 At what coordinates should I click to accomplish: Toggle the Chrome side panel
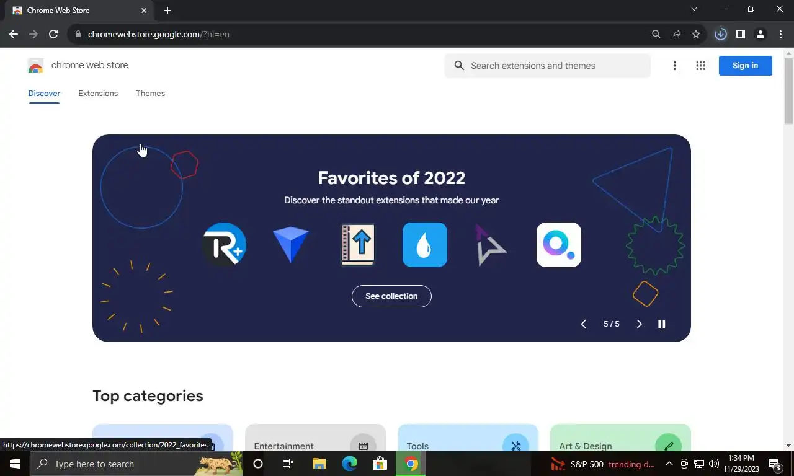pyautogui.click(x=740, y=34)
